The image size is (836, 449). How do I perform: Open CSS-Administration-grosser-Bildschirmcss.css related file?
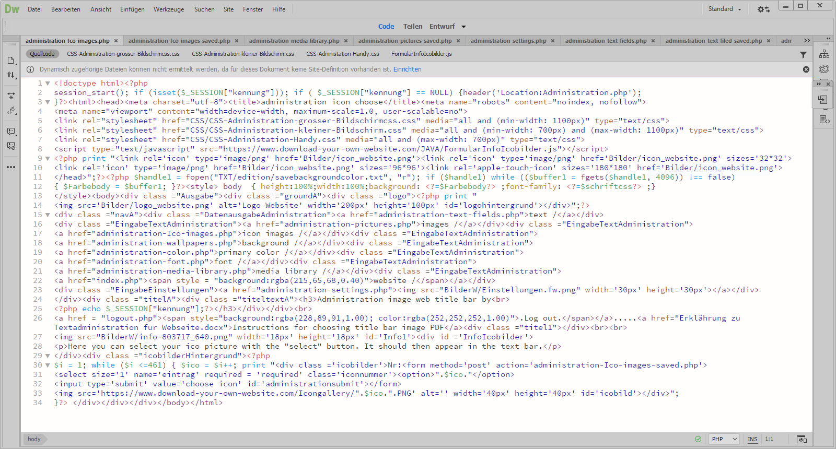(123, 54)
